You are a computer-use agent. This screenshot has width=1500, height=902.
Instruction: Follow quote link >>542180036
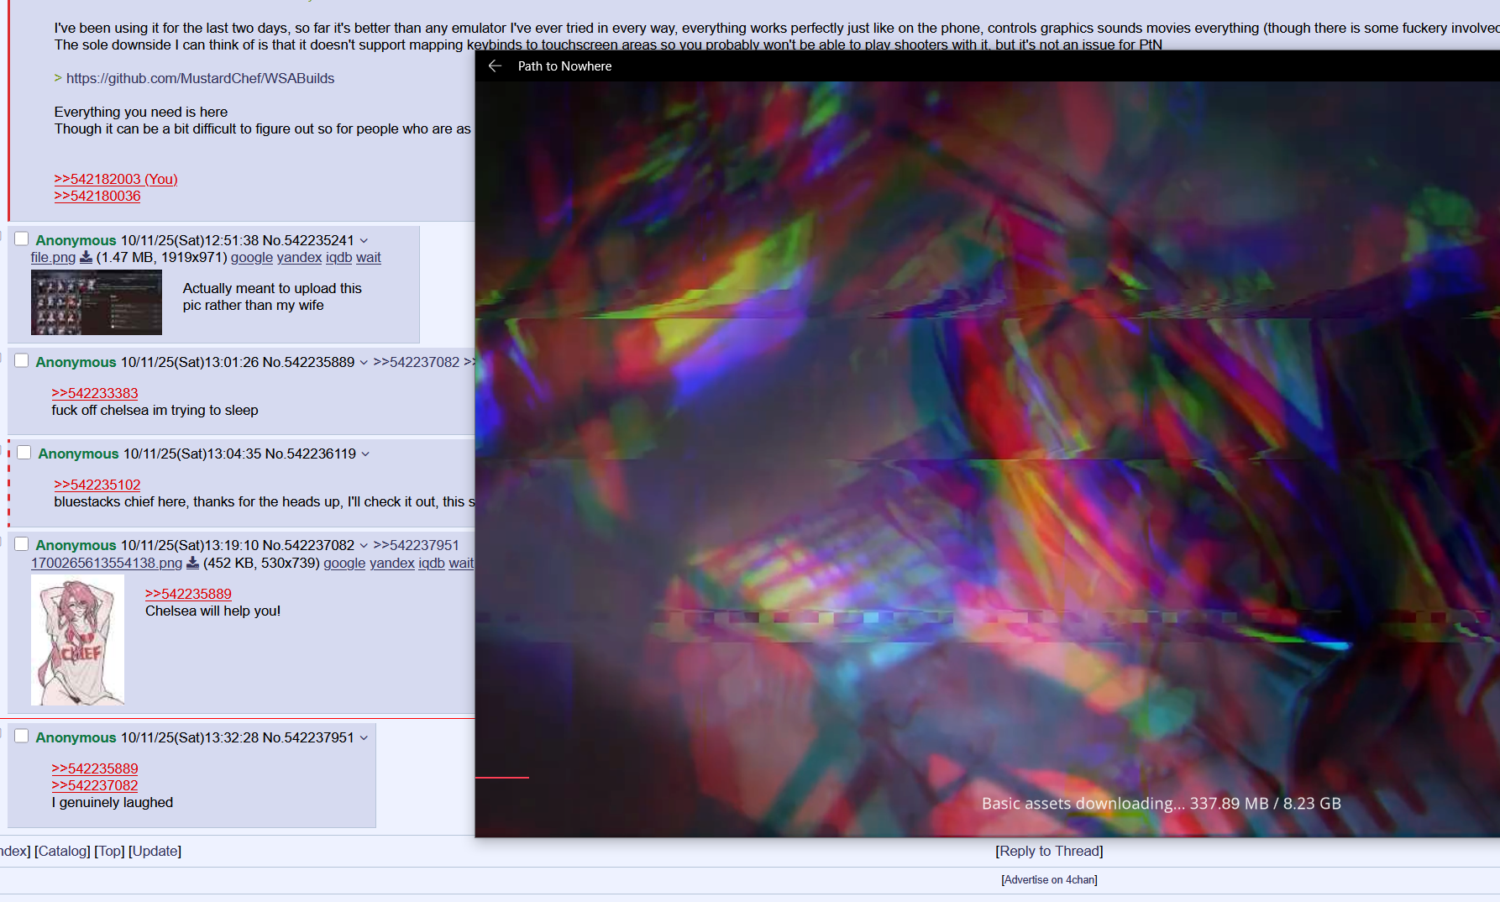click(97, 196)
